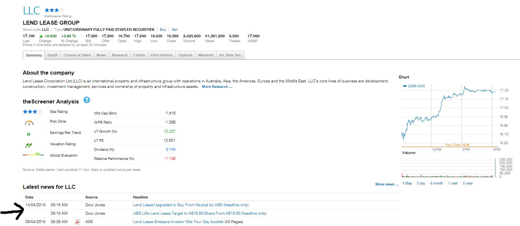520x226 pixels.
Task: Click the High price 17.240
Action: coord(140,36)
